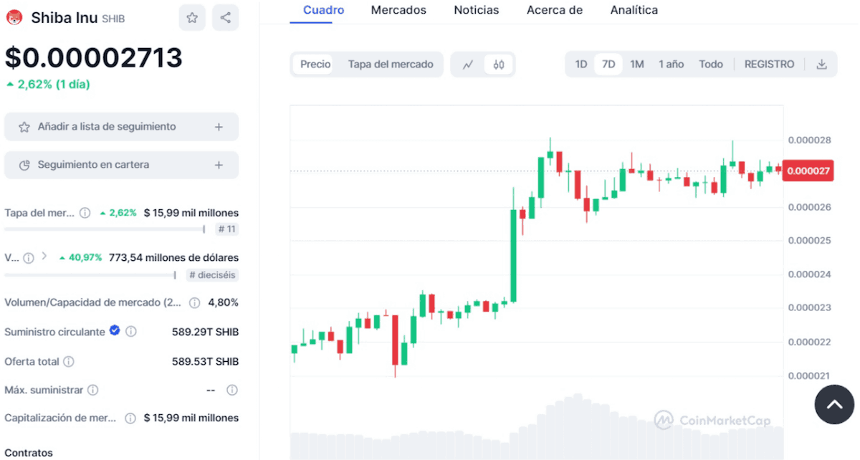Viewport: 860px width, 460px height.
Task: Open the Noticias tab
Action: 477,10
